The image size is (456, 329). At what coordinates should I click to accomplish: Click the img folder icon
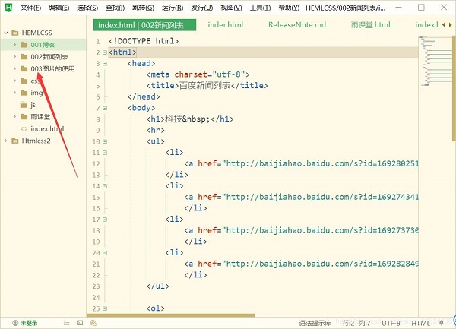coord(24,93)
